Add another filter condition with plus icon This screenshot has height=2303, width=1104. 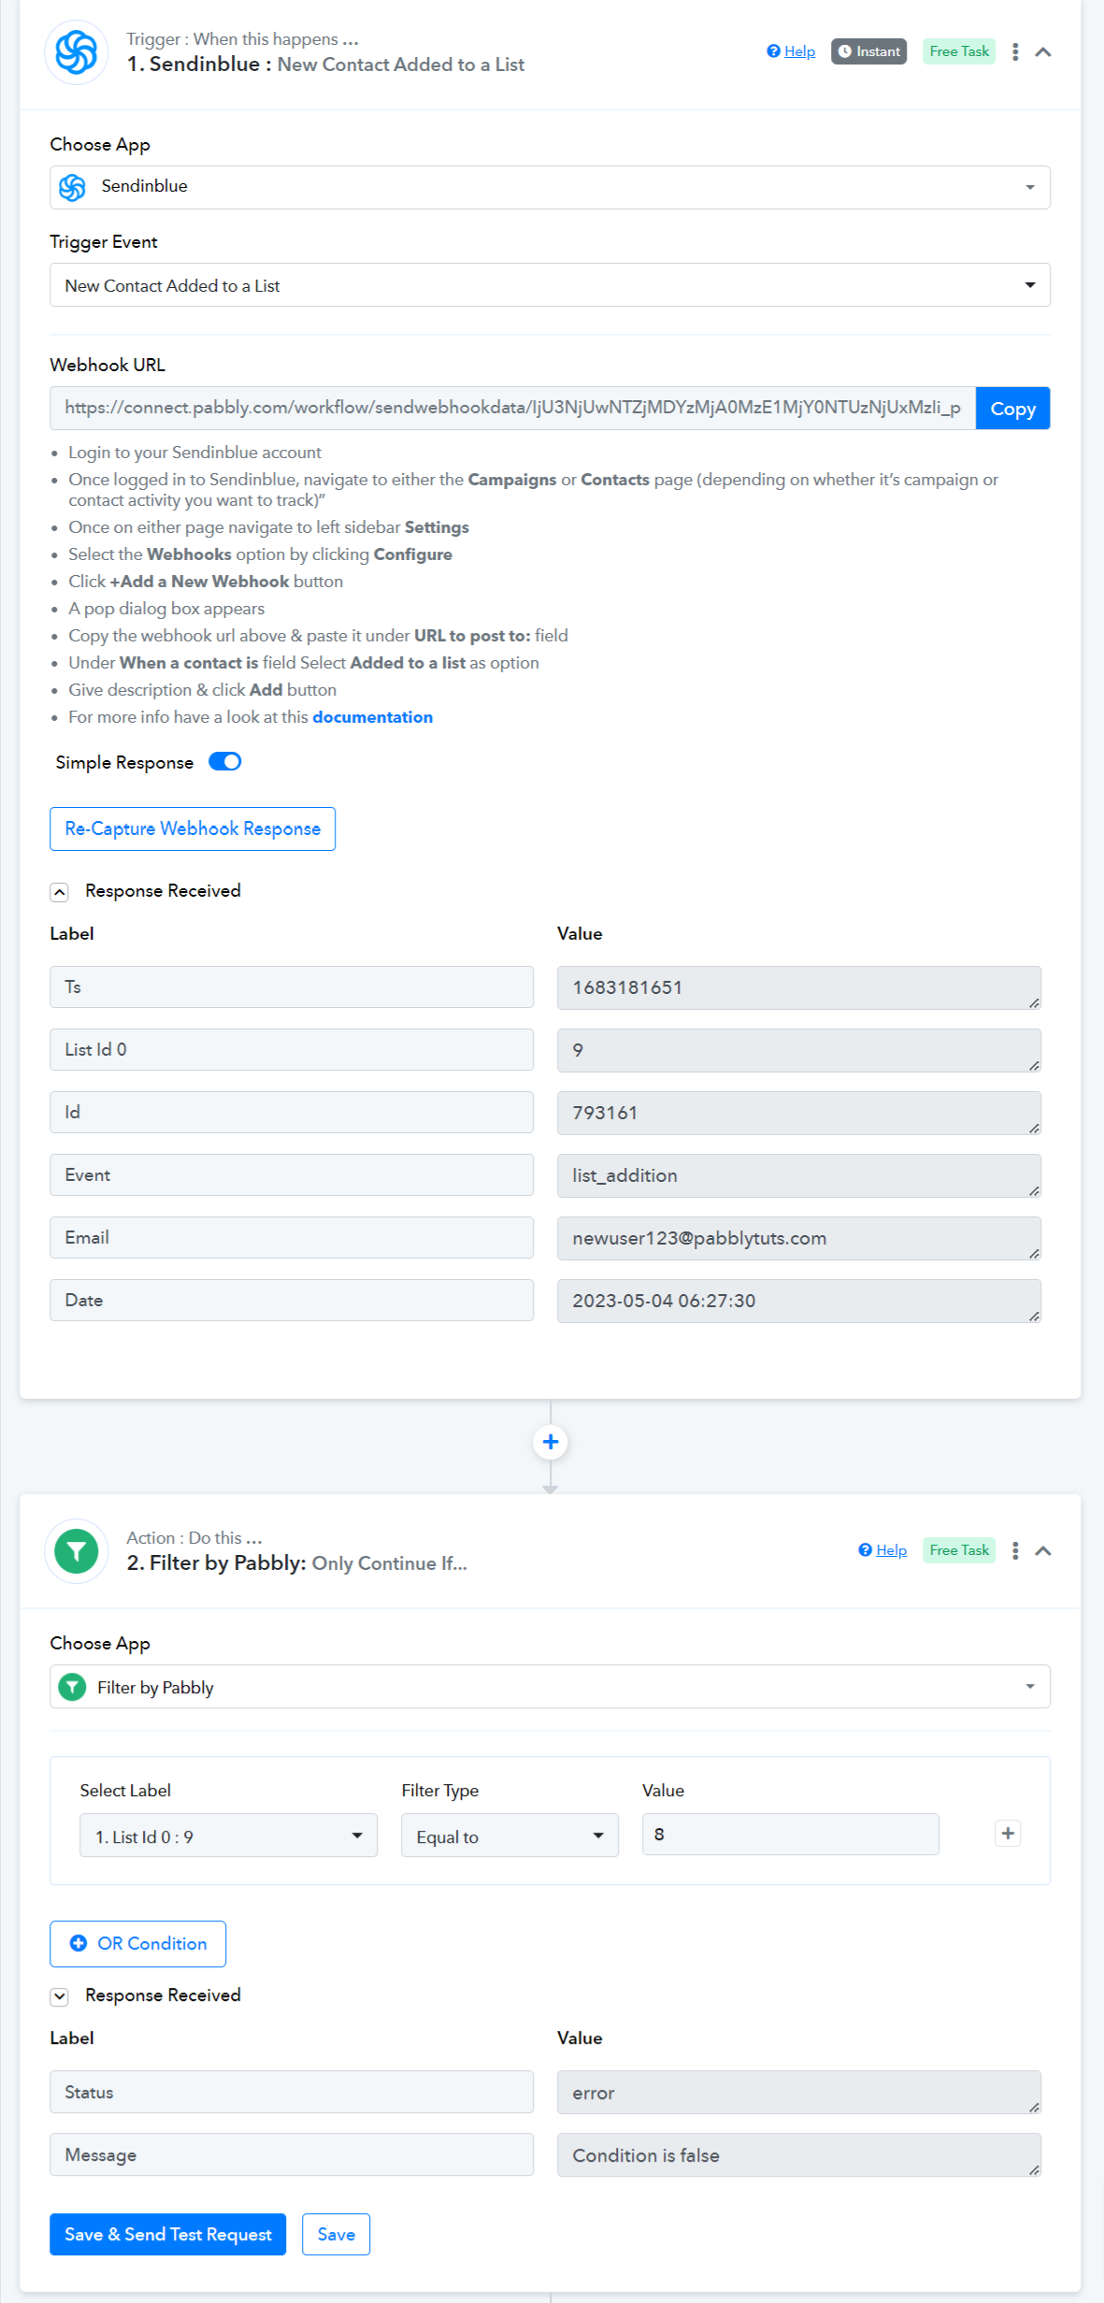[x=1008, y=1834]
